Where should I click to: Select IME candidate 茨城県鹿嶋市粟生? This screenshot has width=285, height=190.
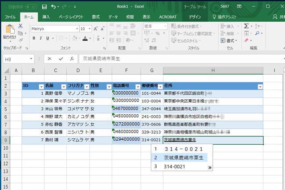[x=183, y=158]
